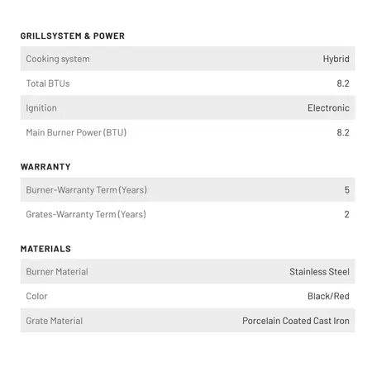Click the GRILLSYSTEM & POWER heading
The height and width of the screenshot is (372, 372).
[73, 36]
